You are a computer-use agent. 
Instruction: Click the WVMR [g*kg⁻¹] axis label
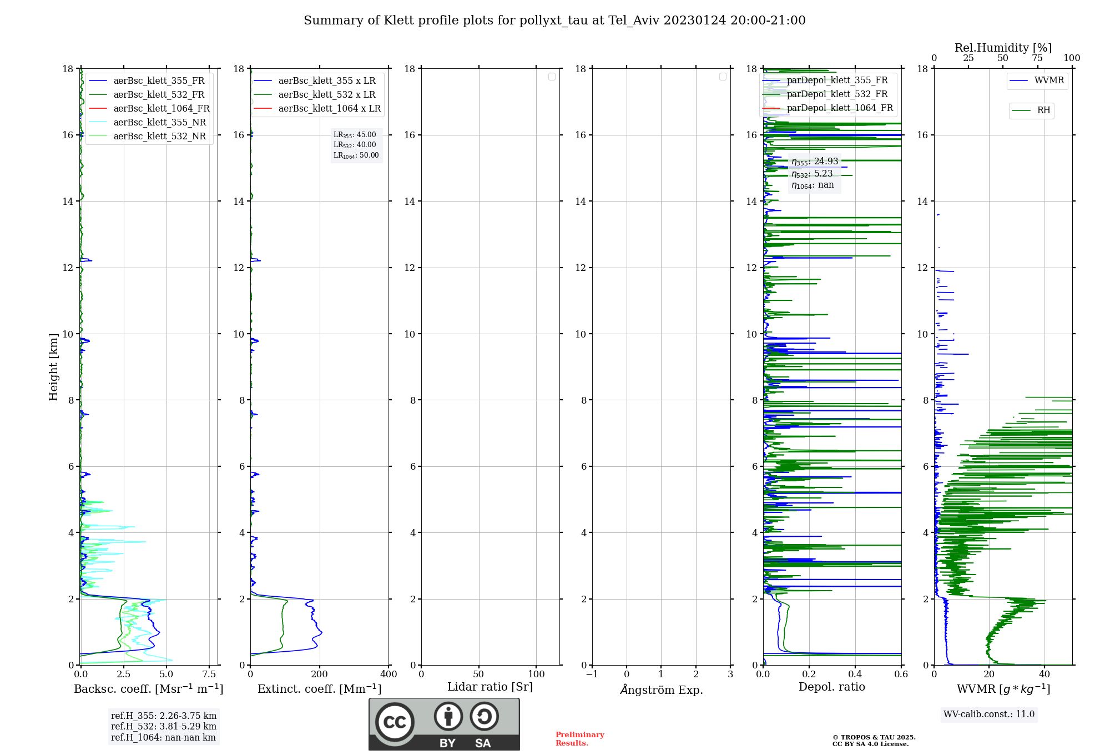[1003, 689]
